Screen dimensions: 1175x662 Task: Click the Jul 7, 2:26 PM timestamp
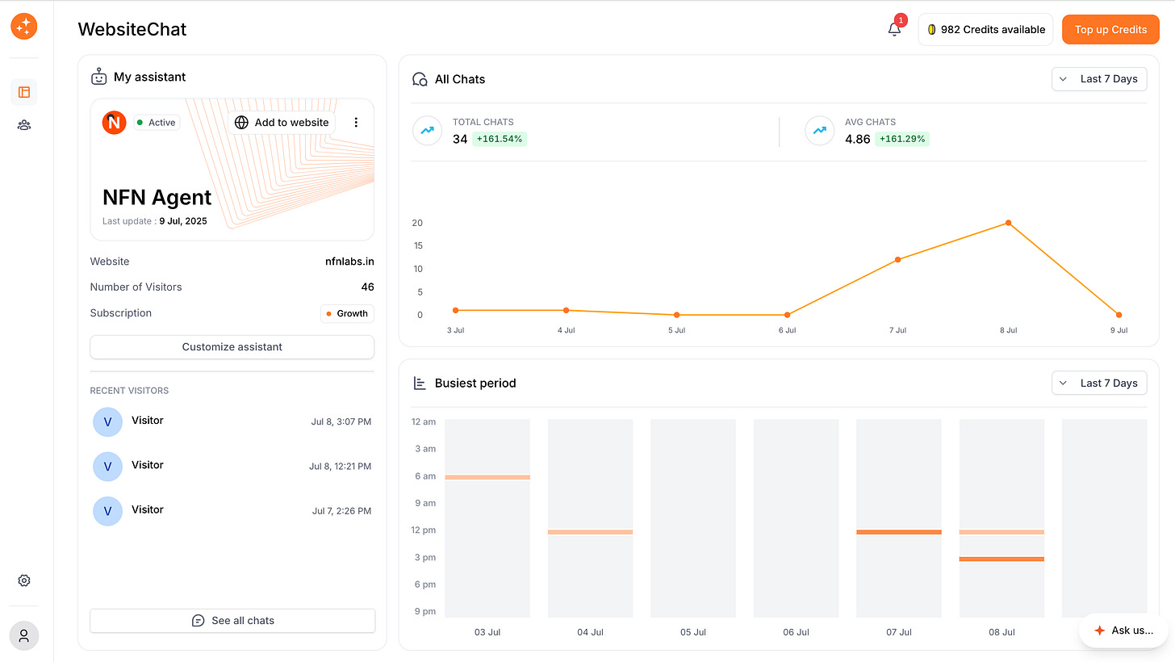(341, 511)
